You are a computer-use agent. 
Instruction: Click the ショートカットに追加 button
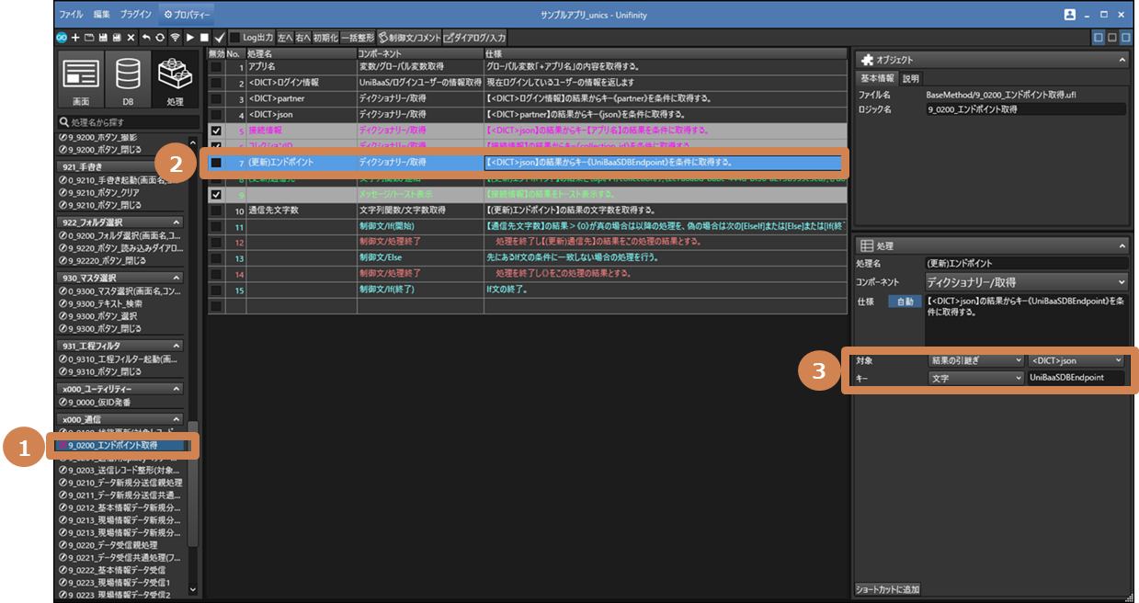click(x=888, y=589)
